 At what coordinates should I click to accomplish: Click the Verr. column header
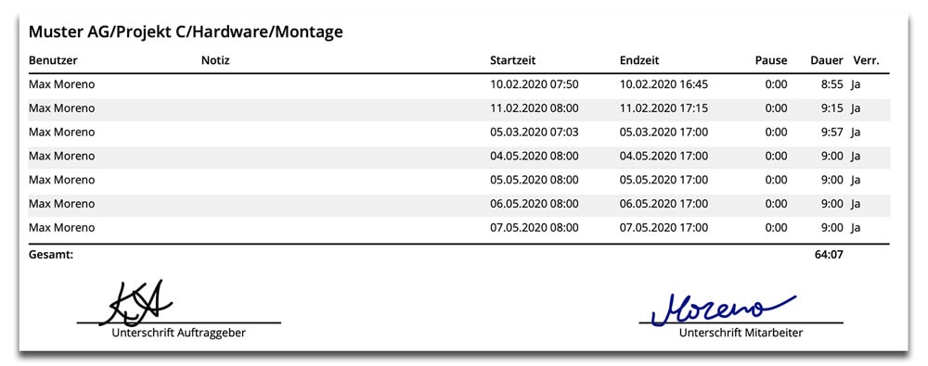pyautogui.click(x=866, y=59)
